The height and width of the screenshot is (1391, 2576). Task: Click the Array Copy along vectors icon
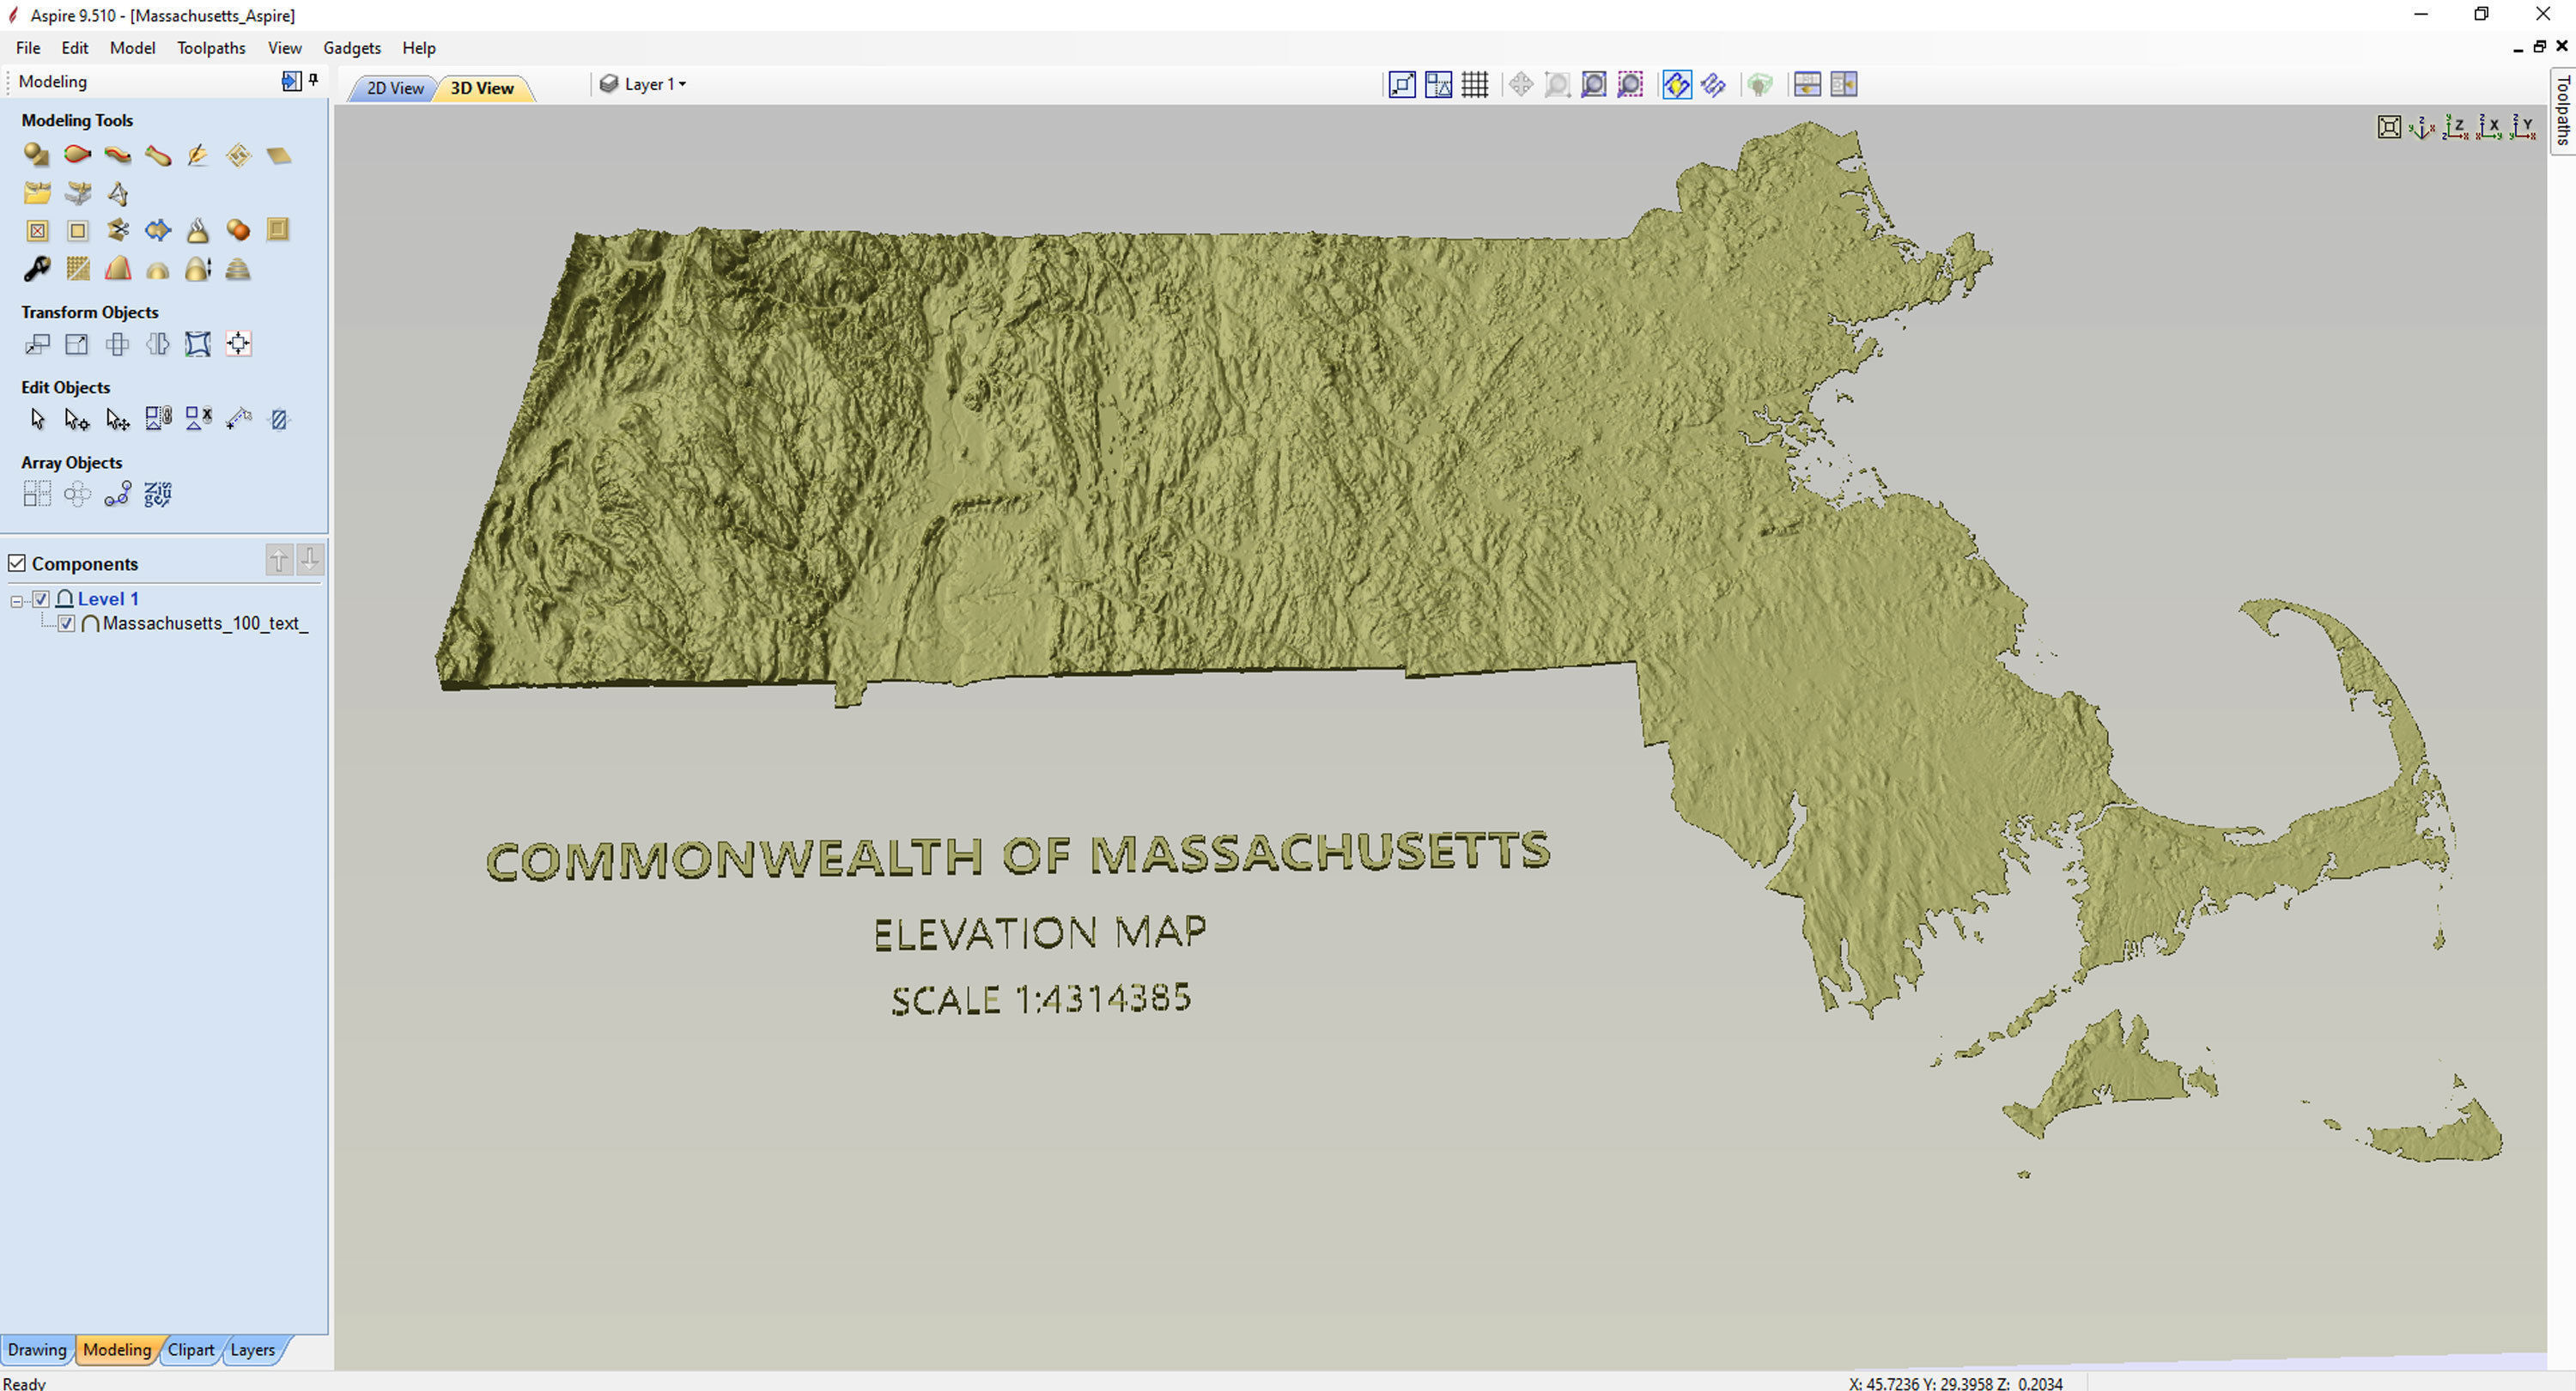117,494
